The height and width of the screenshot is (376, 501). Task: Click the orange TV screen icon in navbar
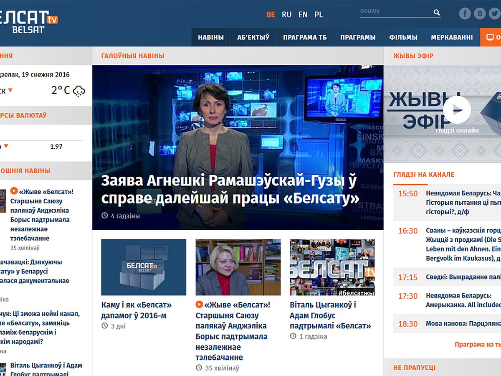490,37
